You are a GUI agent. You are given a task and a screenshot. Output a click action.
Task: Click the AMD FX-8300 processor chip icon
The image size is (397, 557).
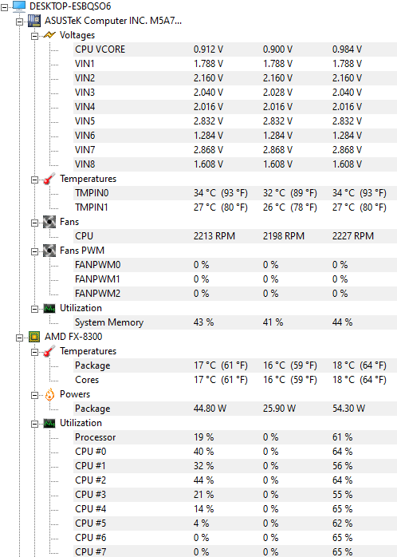[x=34, y=337]
